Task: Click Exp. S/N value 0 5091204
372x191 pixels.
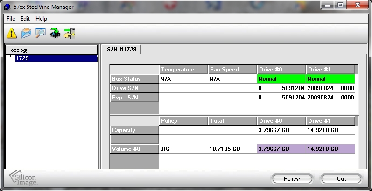Action: [x=281, y=98]
